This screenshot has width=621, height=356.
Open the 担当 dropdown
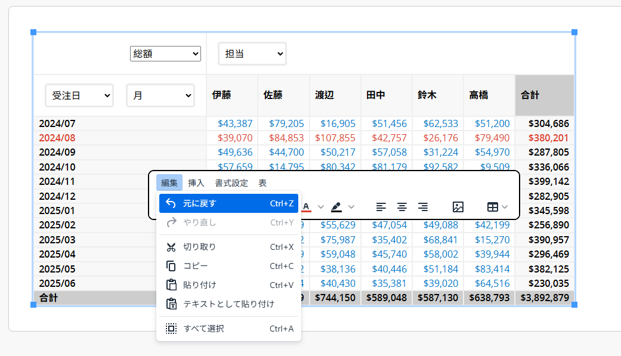[252, 54]
